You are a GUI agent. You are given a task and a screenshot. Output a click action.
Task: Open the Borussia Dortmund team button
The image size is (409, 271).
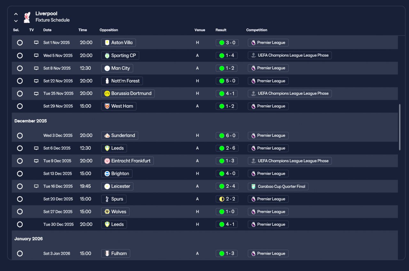click(x=128, y=94)
